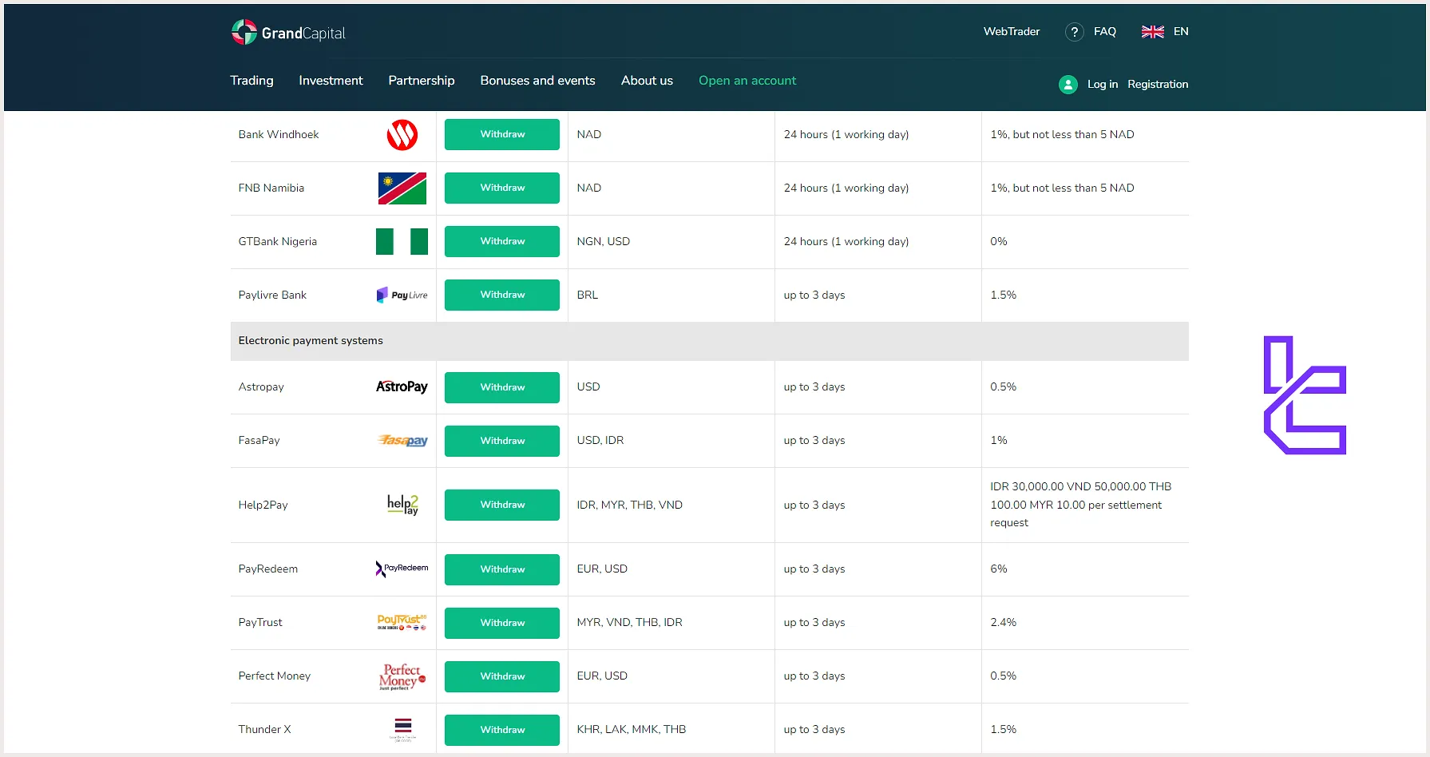Click the Thunder X logo

pos(402,729)
